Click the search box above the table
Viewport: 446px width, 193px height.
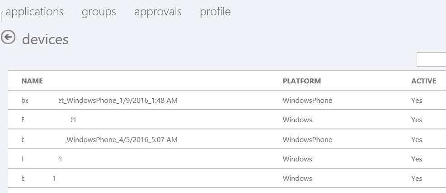pyautogui.click(x=431, y=60)
